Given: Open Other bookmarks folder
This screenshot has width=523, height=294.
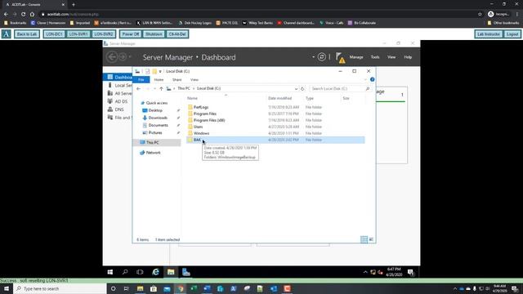Looking at the screenshot, I should pos(503,23).
